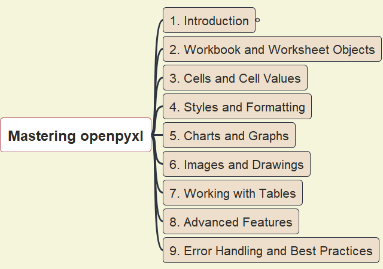The width and height of the screenshot is (383, 269).
Task: Choose the 3. Cells and Cell Values topic
Action: click(x=235, y=78)
